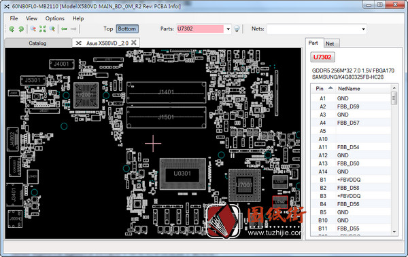Screen dimensions: 408x257
Task: Click the pin list scrollbar thumb
Action: (x=394, y=98)
